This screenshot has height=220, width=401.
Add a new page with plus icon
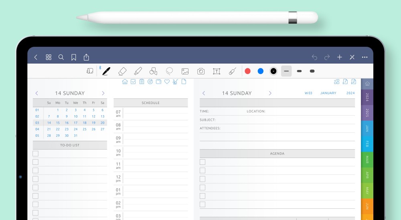point(339,57)
